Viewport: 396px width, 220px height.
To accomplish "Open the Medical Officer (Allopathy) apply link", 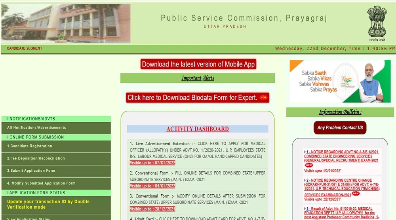I will [197, 150].
